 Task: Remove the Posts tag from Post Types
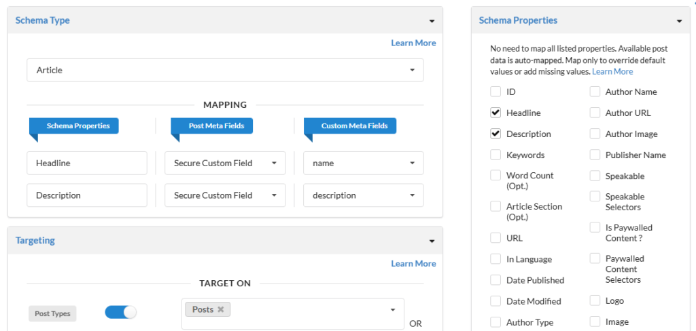(221, 309)
